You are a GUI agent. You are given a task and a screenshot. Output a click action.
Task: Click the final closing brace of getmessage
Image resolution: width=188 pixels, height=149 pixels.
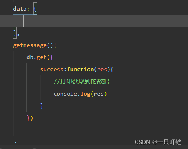point(15,142)
